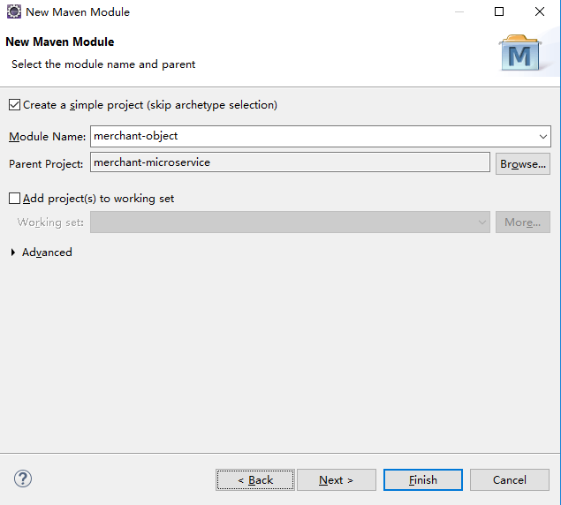The width and height of the screenshot is (561, 505).
Task: Open the disabled Working set dropdown
Action: tap(290, 222)
